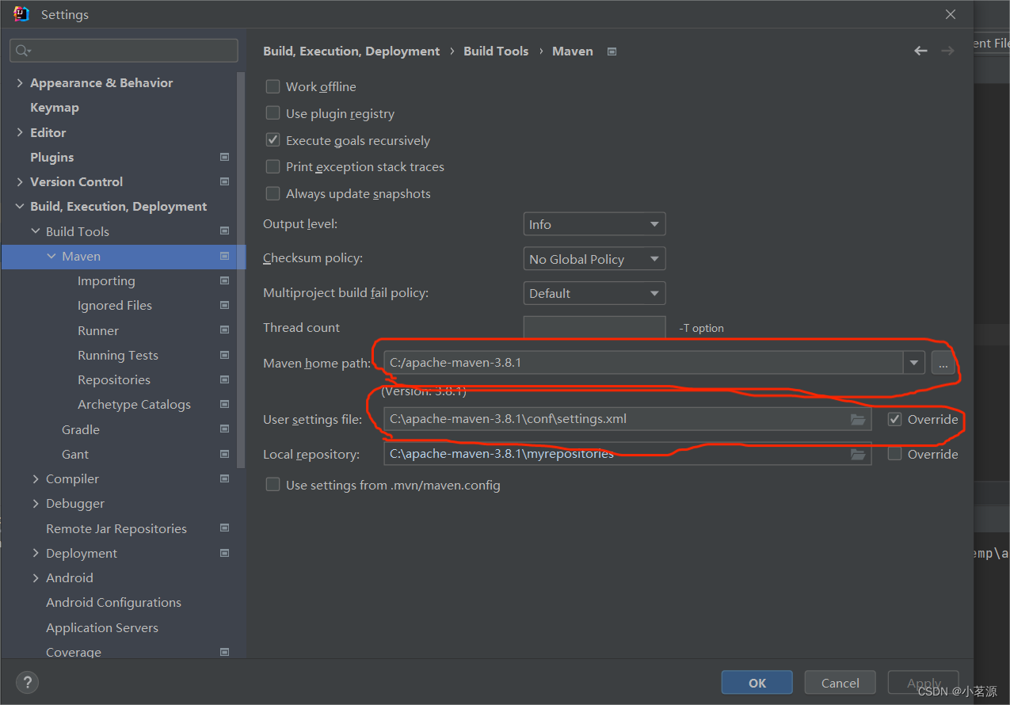Click the project-level icon beside Build Tools
This screenshot has width=1010, height=705.
(x=224, y=231)
